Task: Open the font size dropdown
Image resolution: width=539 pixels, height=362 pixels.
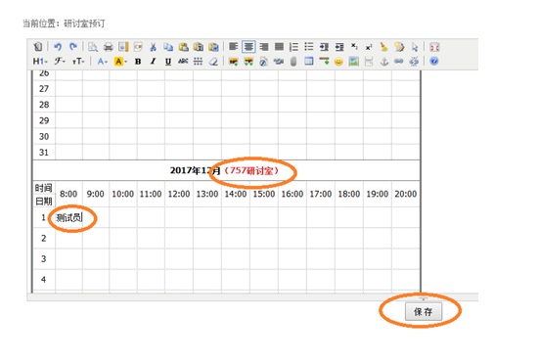Action: pyautogui.click(x=78, y=62)
